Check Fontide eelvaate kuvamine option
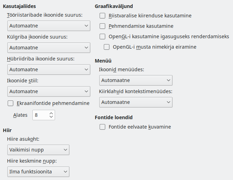Image resolution: width=233 pixels, height=180 pixels. coord(102,127)
